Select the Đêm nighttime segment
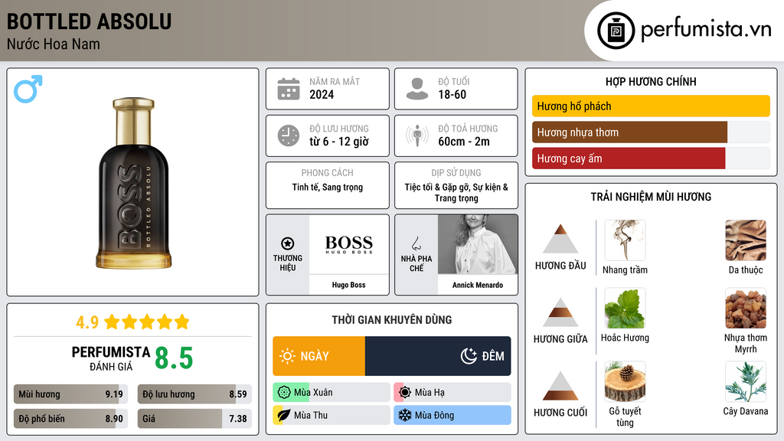Image resolution: width=784 pixels, height=441 pixels. tap(438, 356)
